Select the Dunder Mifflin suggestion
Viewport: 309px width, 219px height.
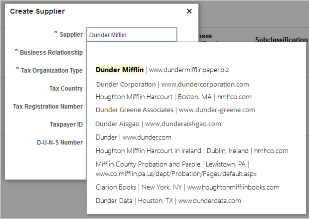[x=162, y=70]
